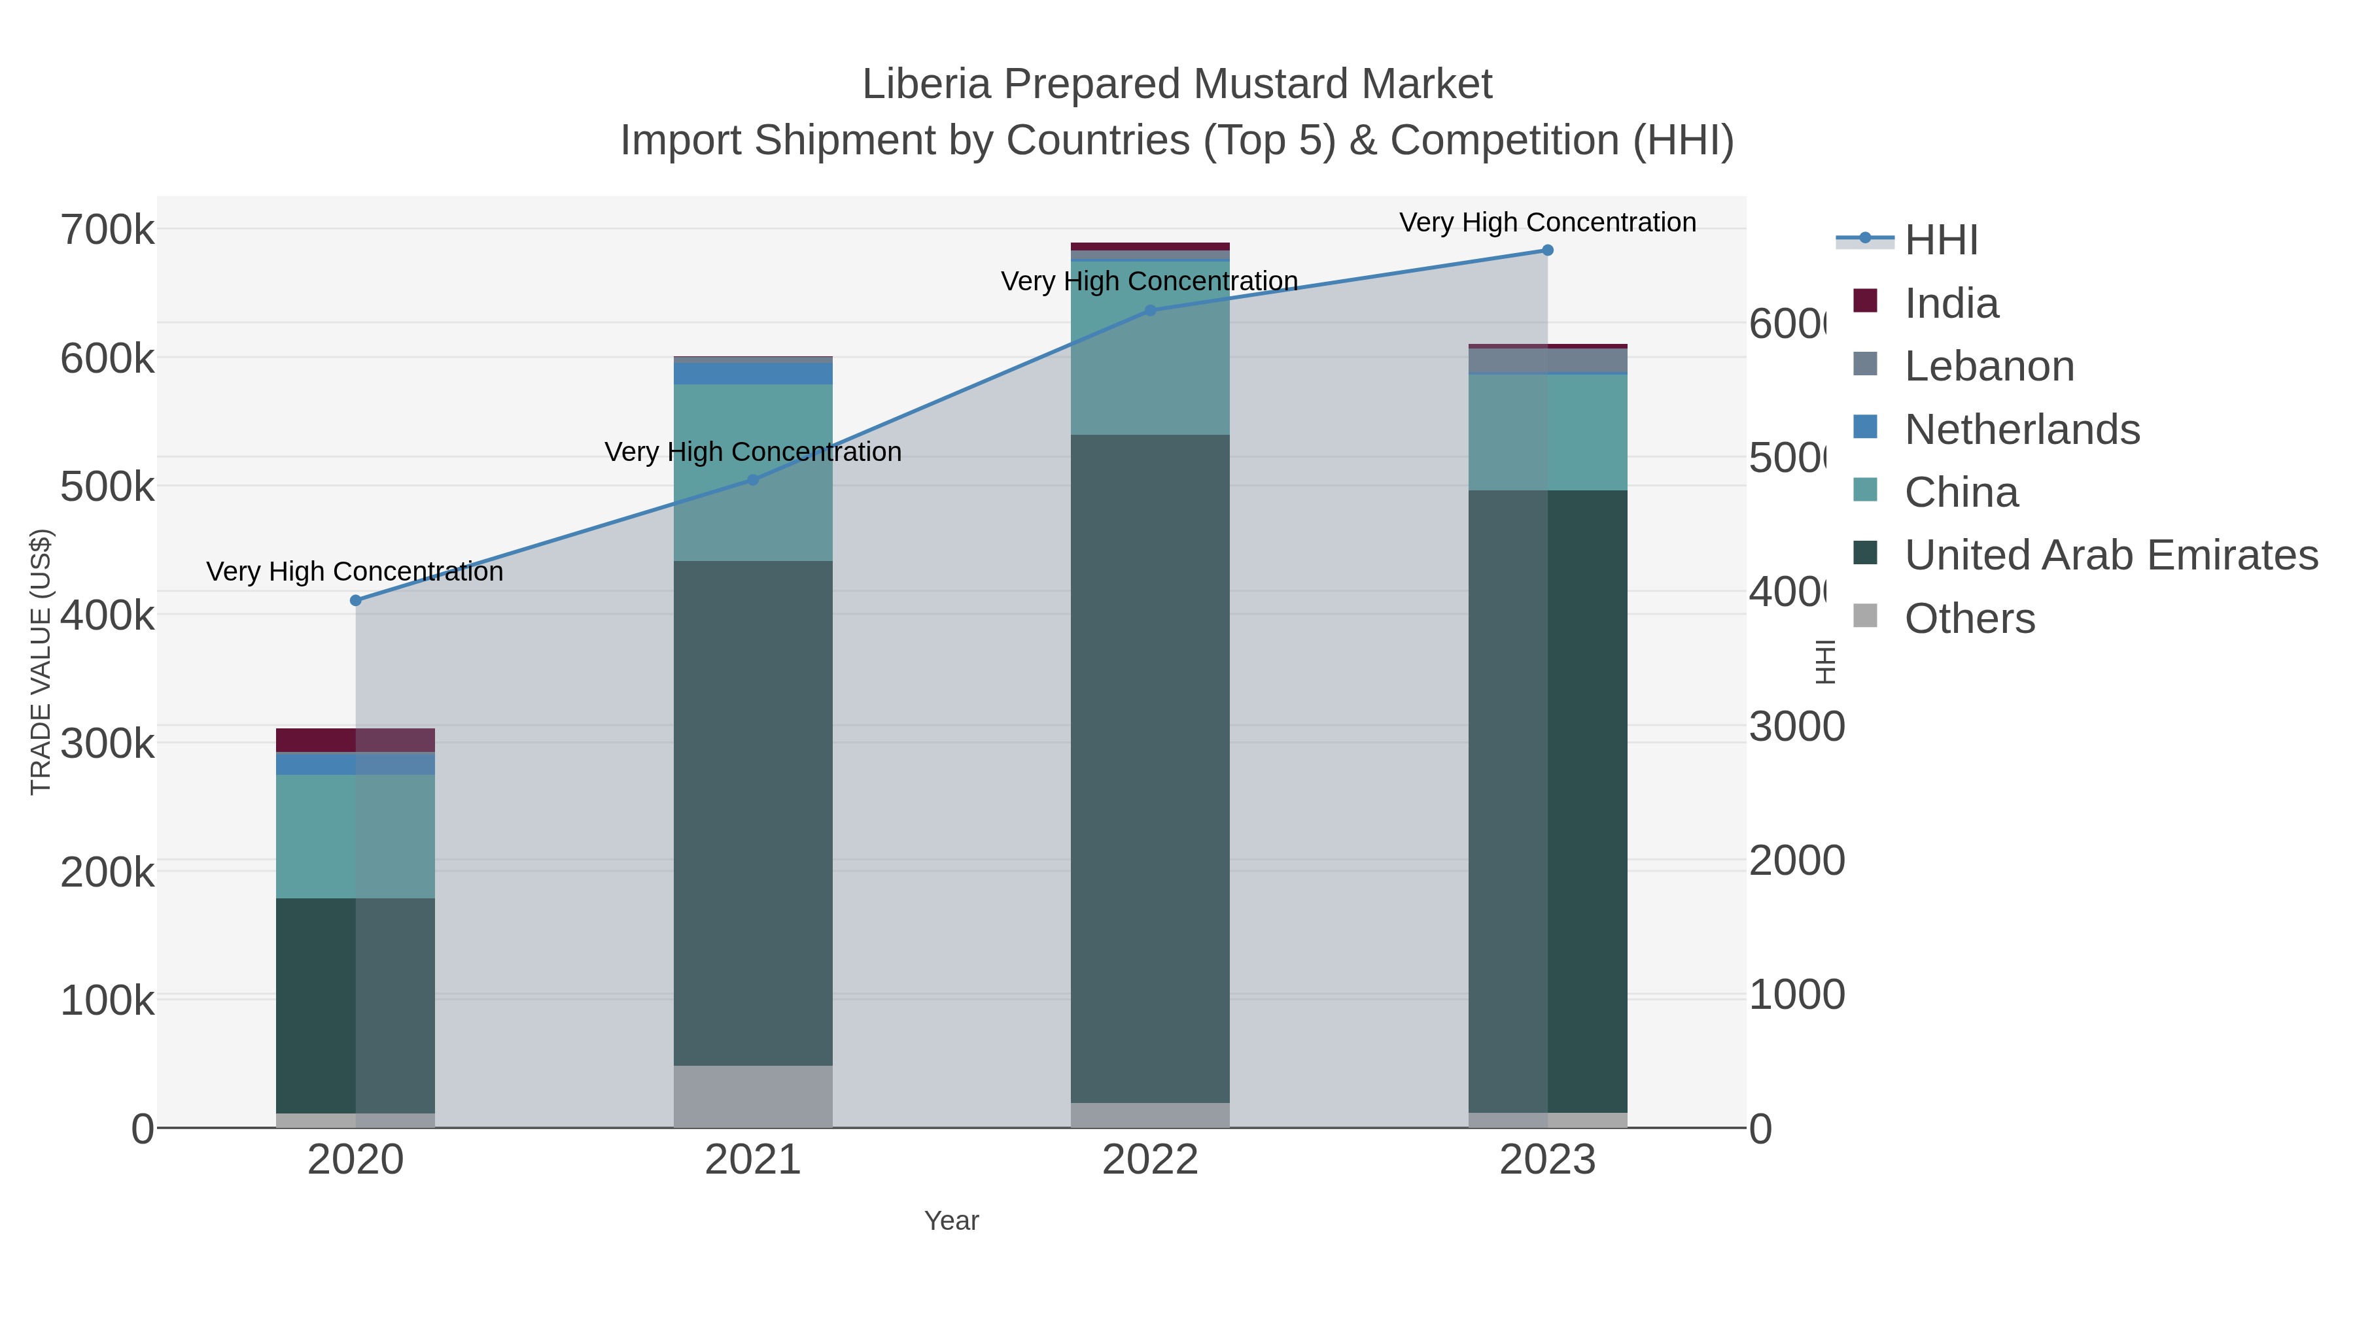This screenshot has width=2355, height=1324.
Task: Click the 100k trade value axis tick
Action: [107, 1000]
